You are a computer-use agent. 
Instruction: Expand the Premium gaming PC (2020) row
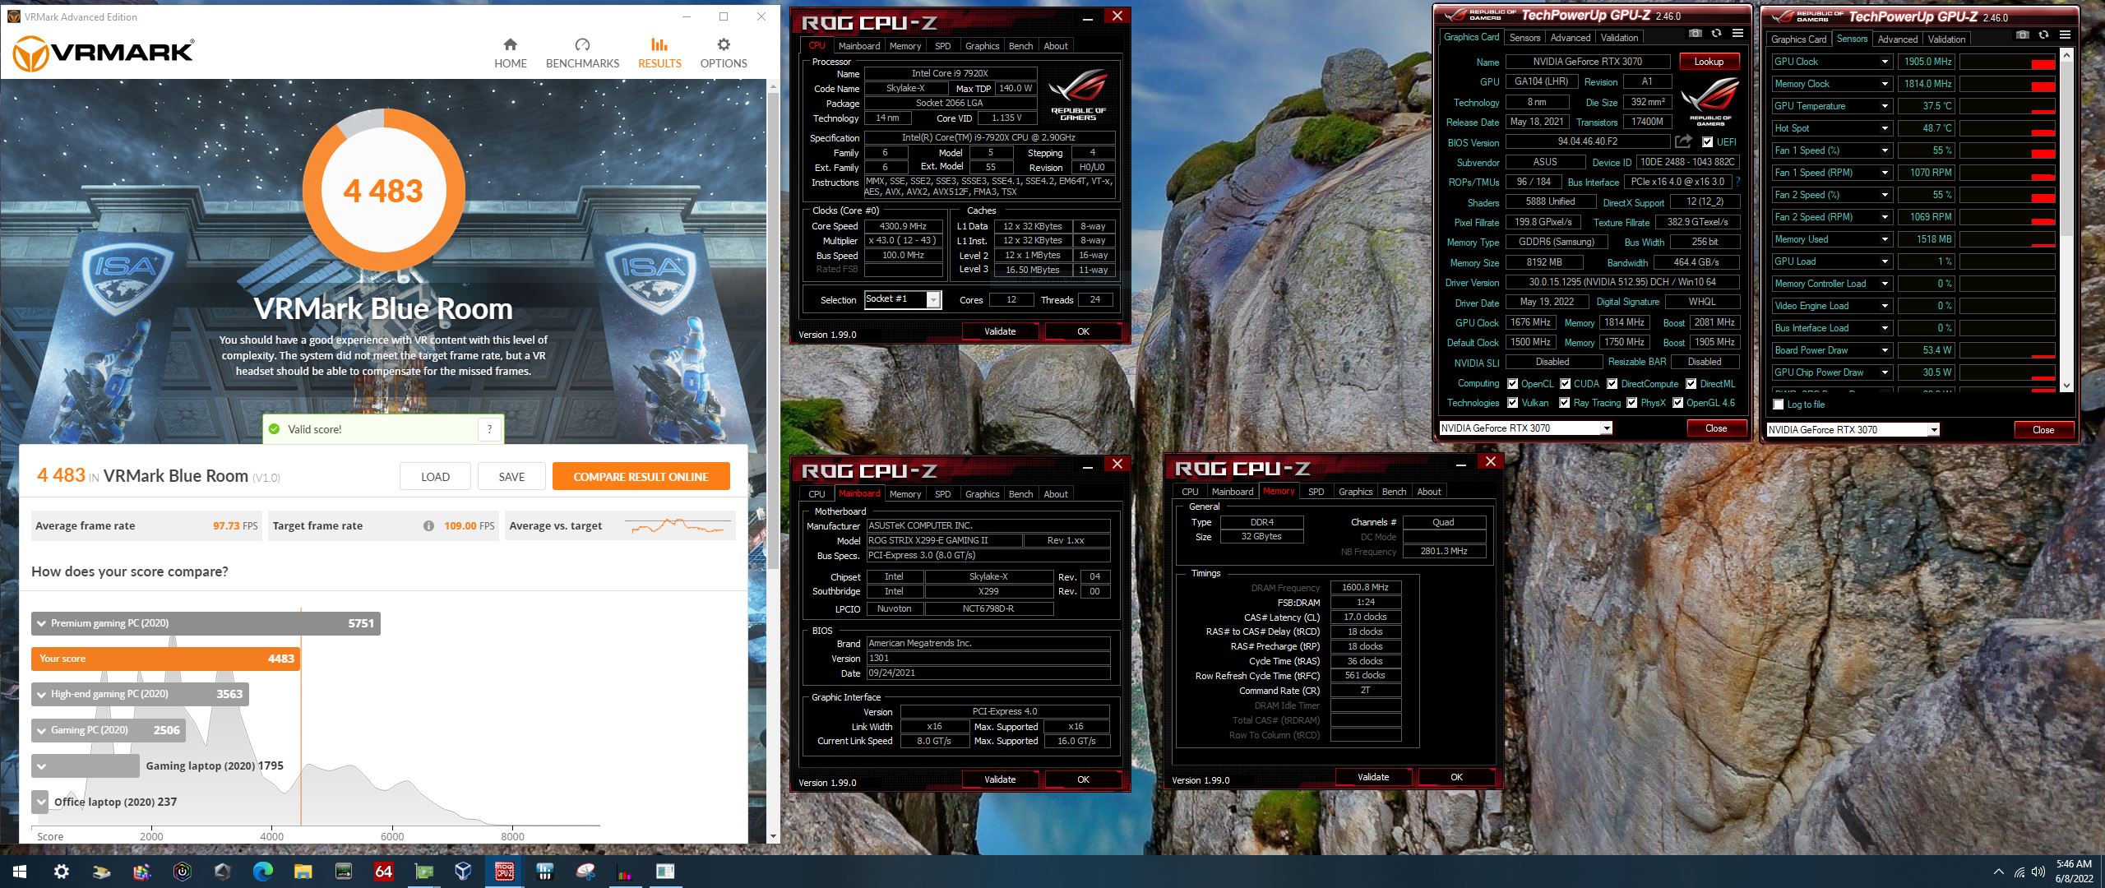coord(41,623)
